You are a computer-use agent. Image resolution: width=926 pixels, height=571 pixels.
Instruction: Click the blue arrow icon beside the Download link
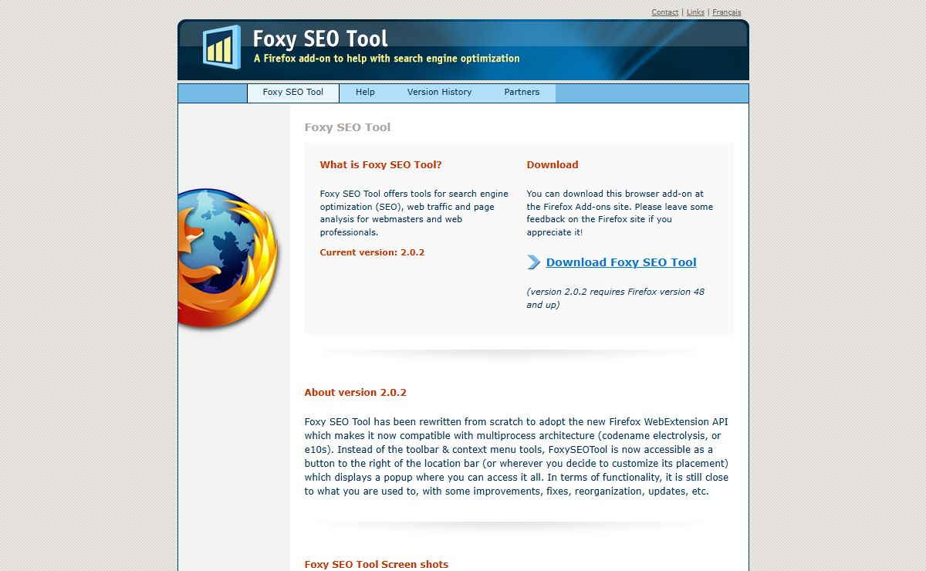point(534,262)
